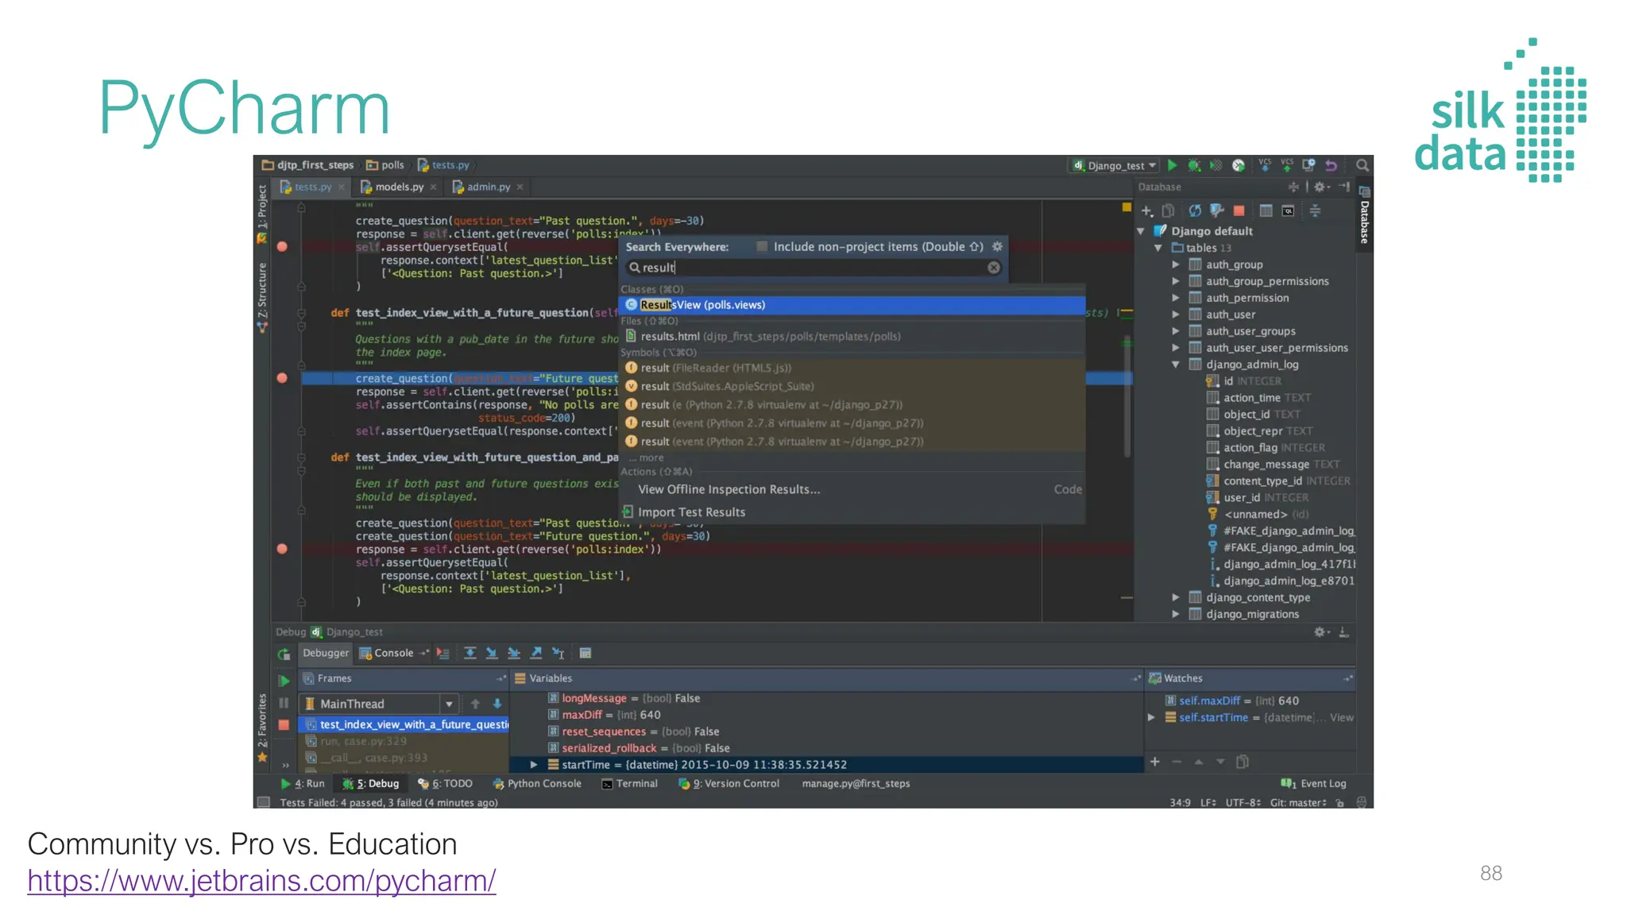This screenshot has height=915, width=1627.
Task: Click Run to Cursor debugger icon
Action: pyautogui.click(x=558, y=653)
